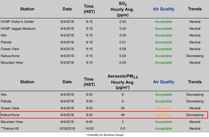
Task: Click Mountain View in the Aerosols/PM2.5 table
Action: pos(12,122)
